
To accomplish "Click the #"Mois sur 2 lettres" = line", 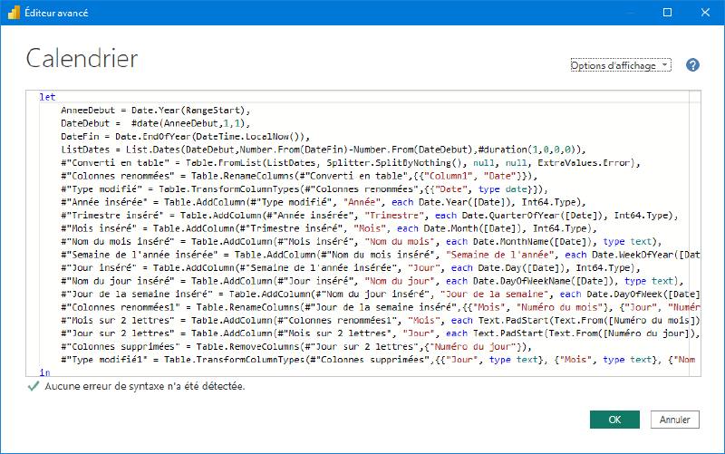I will [x=381, y=321].
